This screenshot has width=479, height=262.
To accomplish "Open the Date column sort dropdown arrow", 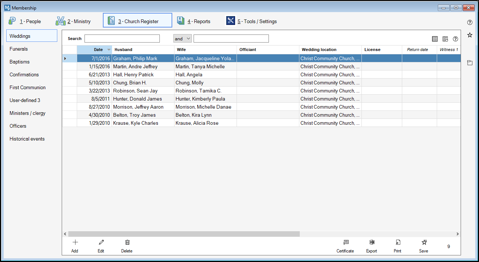I will click(x=109, y=50).
